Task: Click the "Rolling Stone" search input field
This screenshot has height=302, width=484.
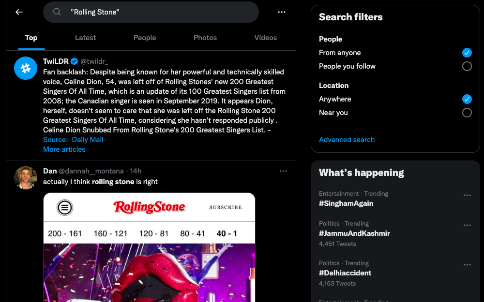Action: tap(151, 12)
